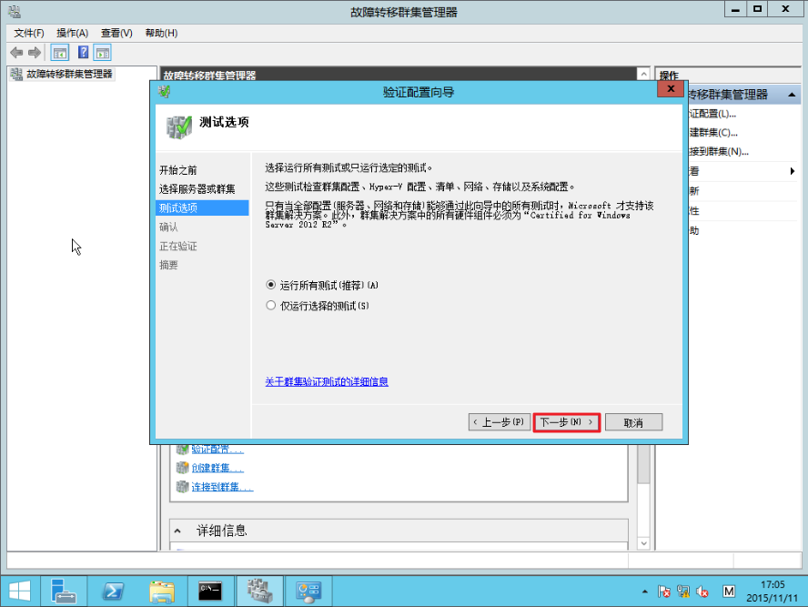The height and width of the screenshot is (607, 808).
Task: Click the network status tray icon
Action: tap(684, 592)
